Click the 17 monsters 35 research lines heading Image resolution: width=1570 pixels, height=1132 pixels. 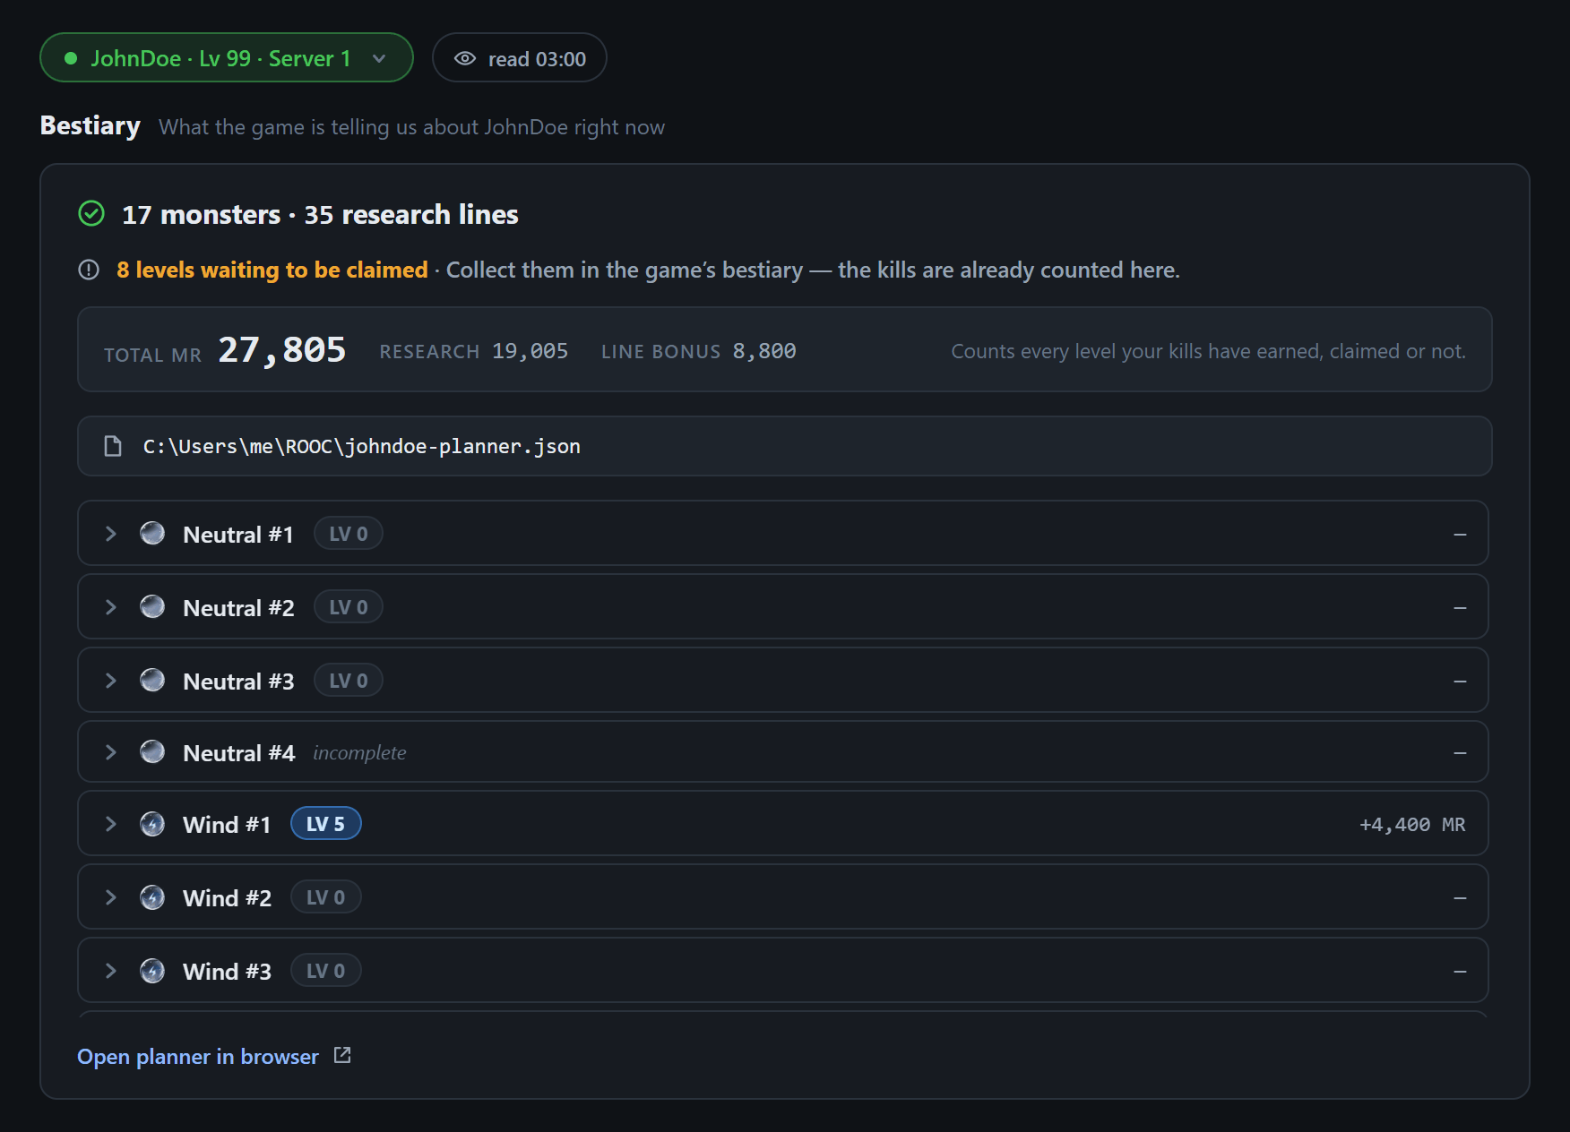point(320,214)
